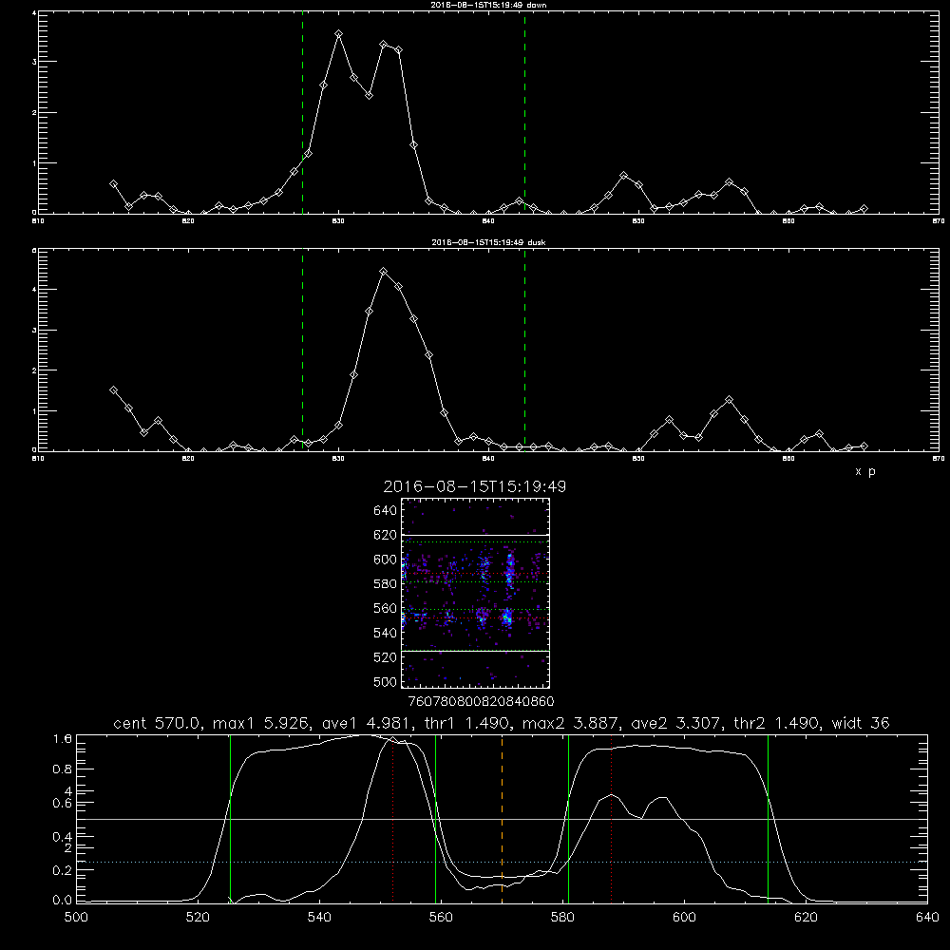The image size is (950, 950).
Task: Click the 'widt 36' value
Action: 861,723
